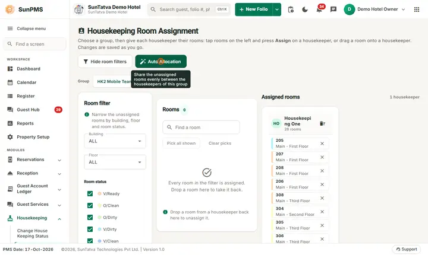Open the Demo Hotel Owner account menu chevron

point(403,9)
